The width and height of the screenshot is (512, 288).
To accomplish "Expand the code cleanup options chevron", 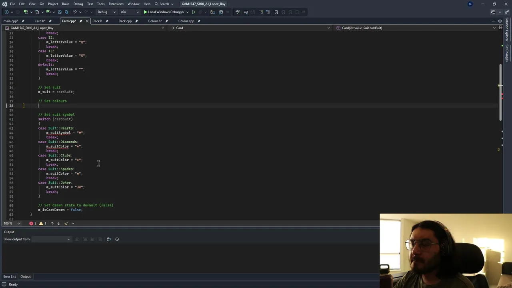I will click(73, 224).
